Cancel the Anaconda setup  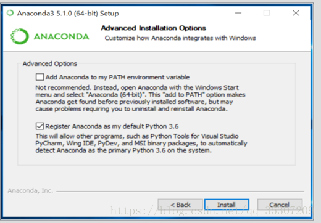pyautogui.click(x=280, y=205)
